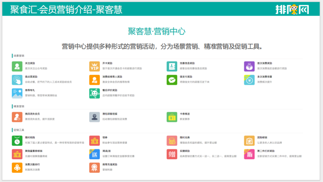Select the orange medal 推荐充值奖励 icon
The image size is (323, 182).
[x=95, y=168]
